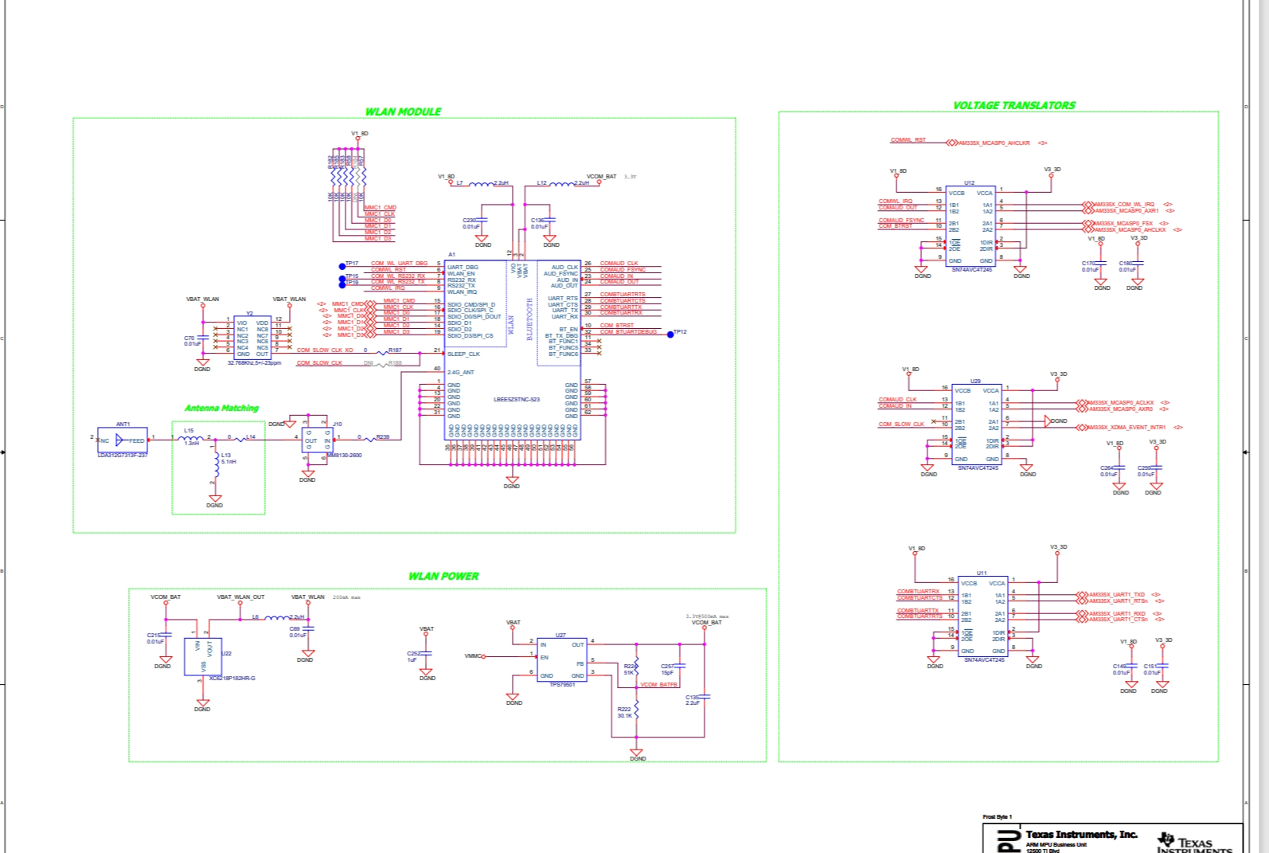Select the U12 voltage translator chip
The width and height of the screenshot is (1269, 853).
coord(970,226)
